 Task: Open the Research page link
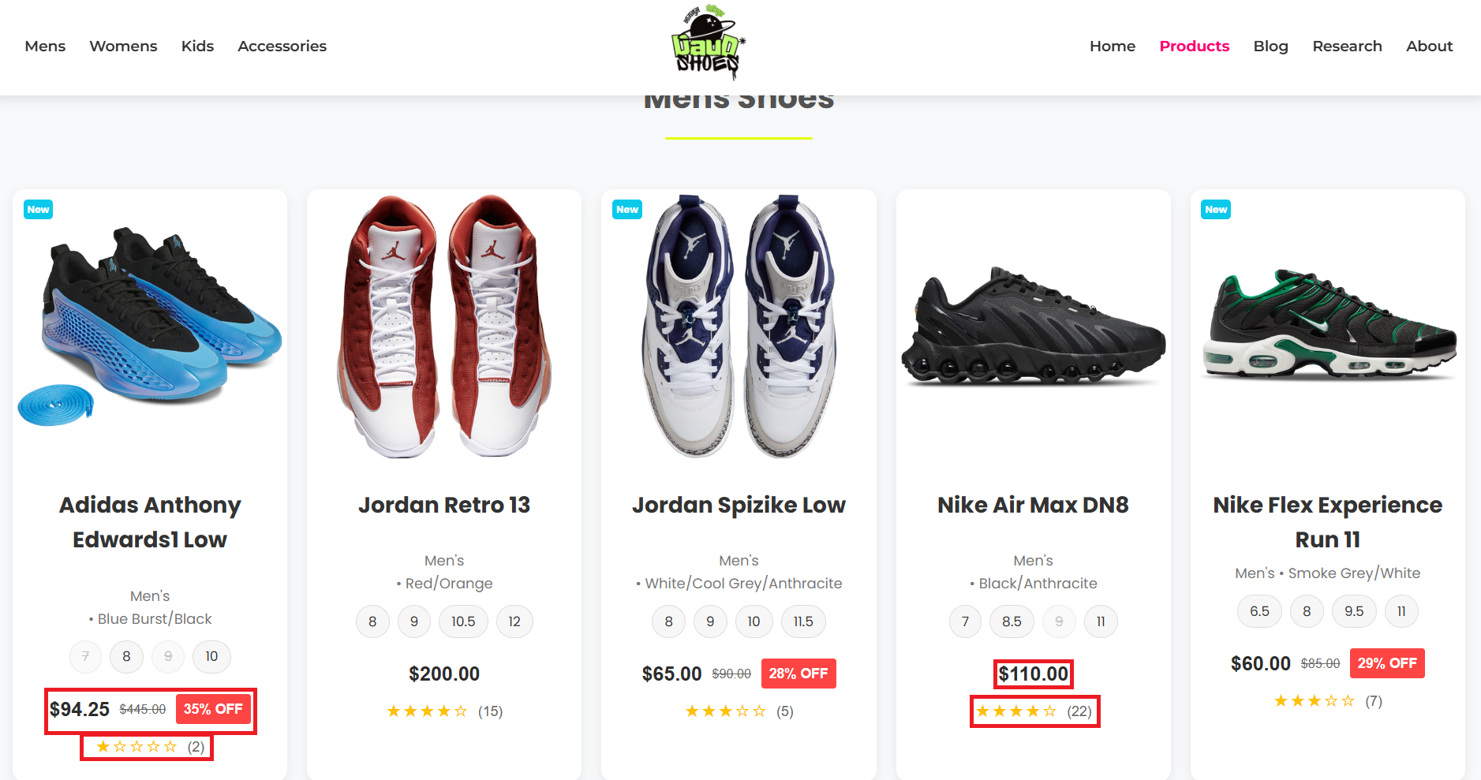(1347, 46)
